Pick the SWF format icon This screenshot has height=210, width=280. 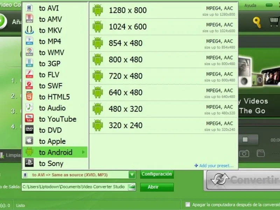click(x=29, y=85)
